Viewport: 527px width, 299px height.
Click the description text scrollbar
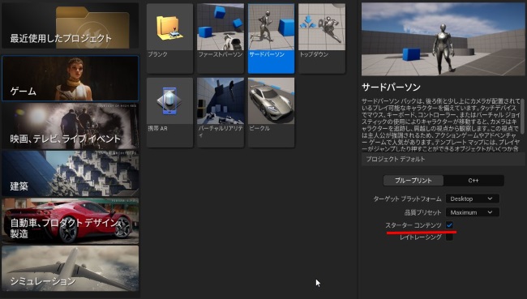522,116
